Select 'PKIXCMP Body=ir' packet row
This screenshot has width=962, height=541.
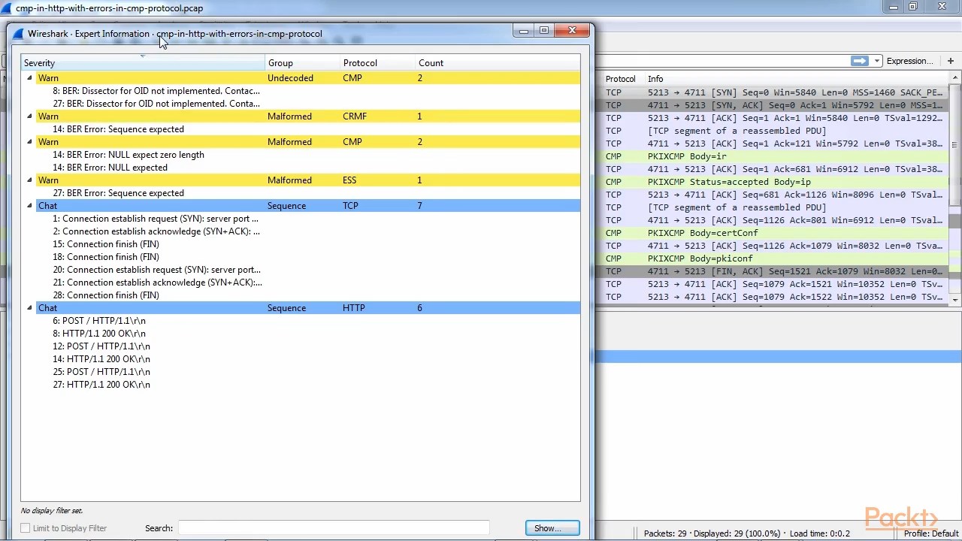(x=772, y=156)
